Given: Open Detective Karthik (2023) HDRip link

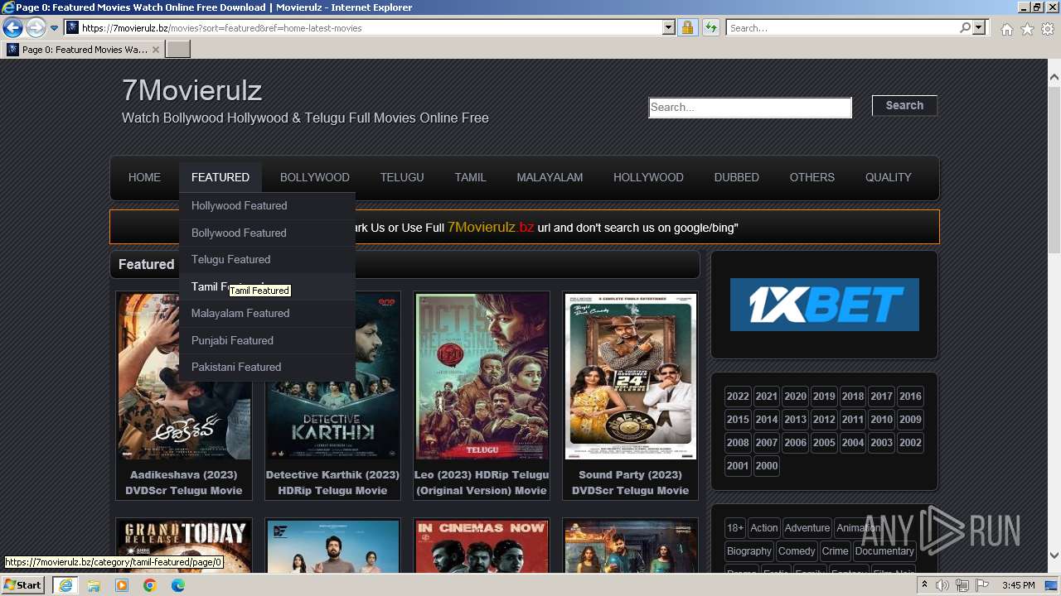Looking at the screenshot, I should click(x=332, y=483).
